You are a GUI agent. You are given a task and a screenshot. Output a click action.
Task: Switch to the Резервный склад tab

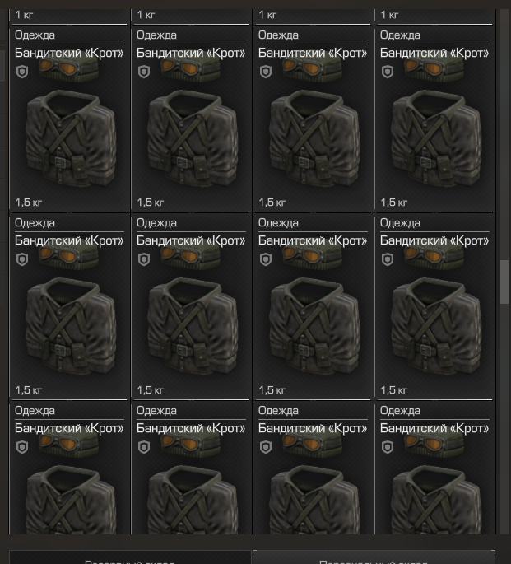coord(130,557)
